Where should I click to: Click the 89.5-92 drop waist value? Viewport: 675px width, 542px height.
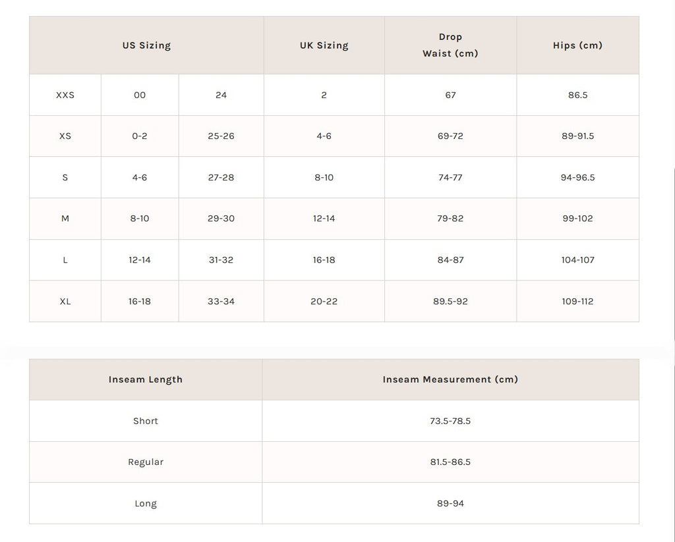click(450, 302)
